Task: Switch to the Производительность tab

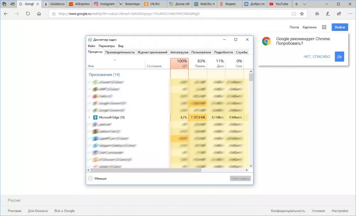Action: pyautogui.click(x=120, y=52)
